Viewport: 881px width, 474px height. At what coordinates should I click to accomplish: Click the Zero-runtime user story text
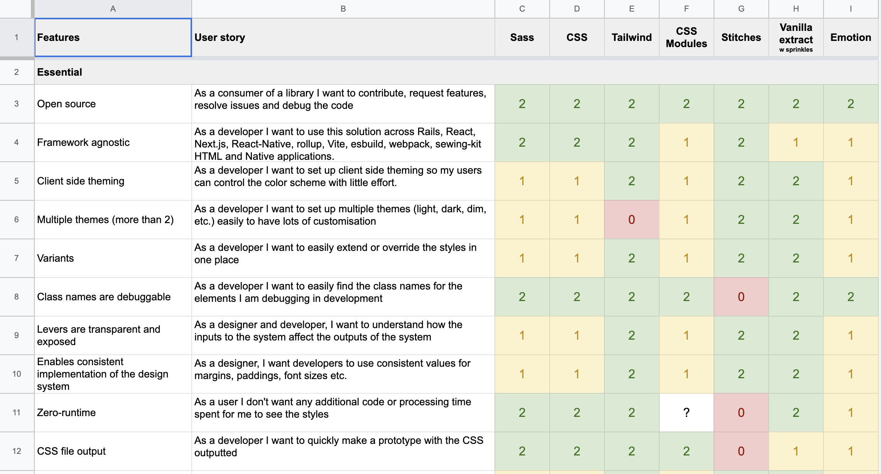click(332, 408)
